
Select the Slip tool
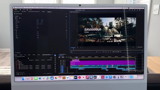55,63
